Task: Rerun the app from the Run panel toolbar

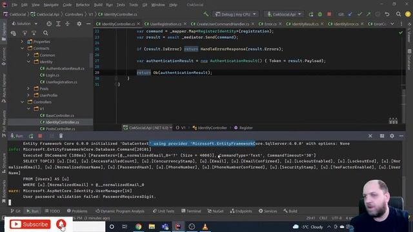Action: pyautogui.click(x=31, y=136)
